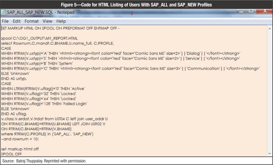Click the scrollbar up arrow

pyautogui.click(x=270, y=29)
